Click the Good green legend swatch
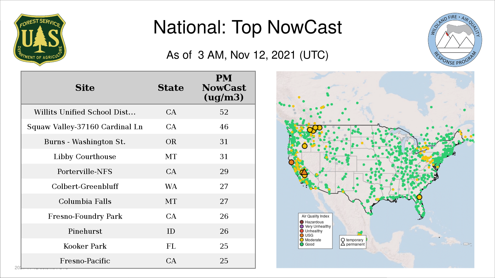This screenshot has height=278, width=495. [x=302, y=244]
